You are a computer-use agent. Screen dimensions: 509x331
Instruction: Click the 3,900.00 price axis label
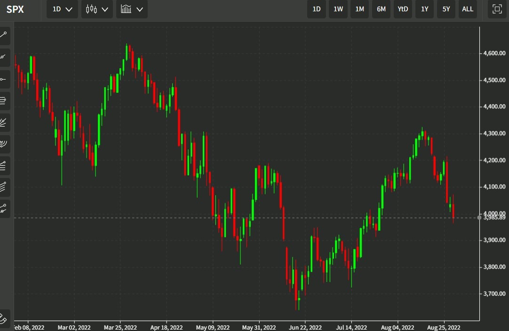click(494, 240)
